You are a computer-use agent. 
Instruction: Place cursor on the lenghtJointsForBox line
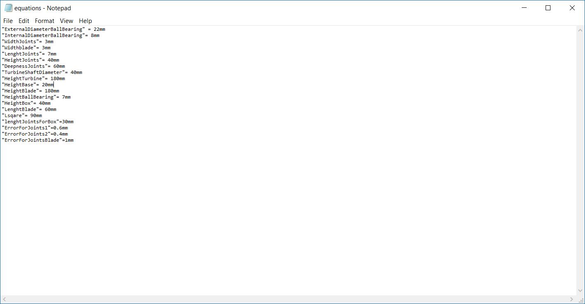(x=38, y=122)
